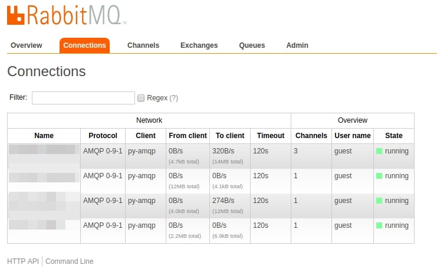Click the 320B/s To client value
The image size is (437, 275).
[x=224, y=151]
